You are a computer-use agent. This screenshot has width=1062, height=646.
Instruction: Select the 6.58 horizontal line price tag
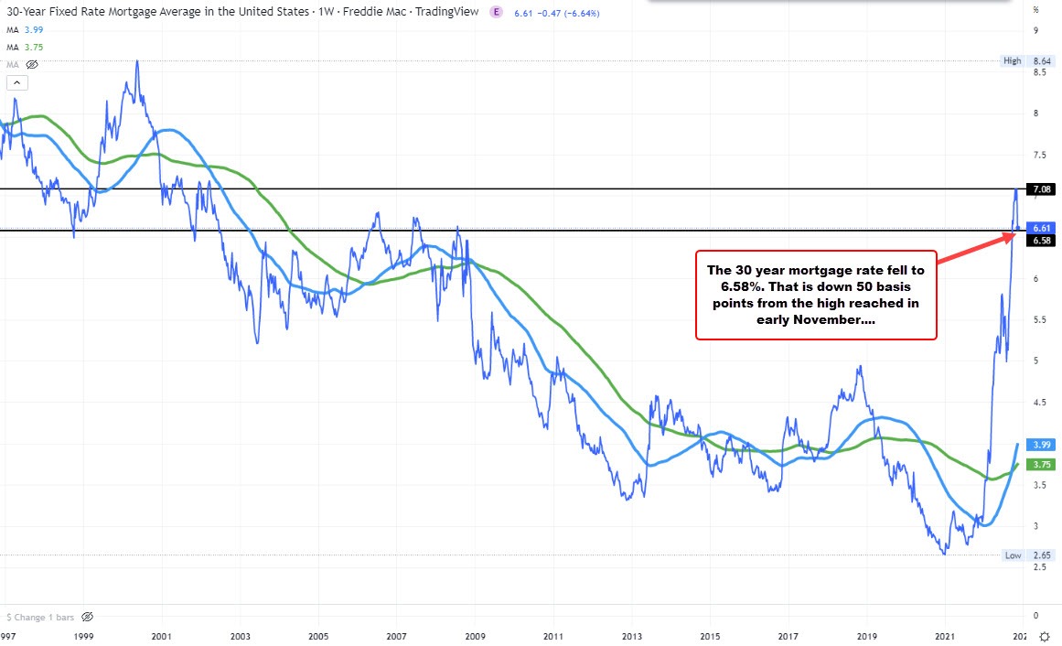click(x=1041, y=240)
